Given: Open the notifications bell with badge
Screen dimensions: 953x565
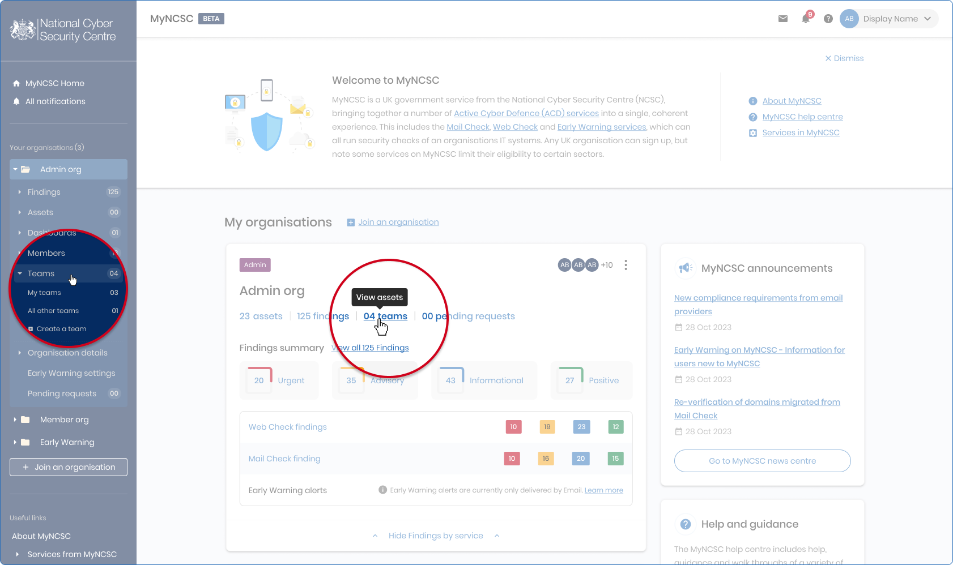Looking at the screenshot, I should 806,18.
